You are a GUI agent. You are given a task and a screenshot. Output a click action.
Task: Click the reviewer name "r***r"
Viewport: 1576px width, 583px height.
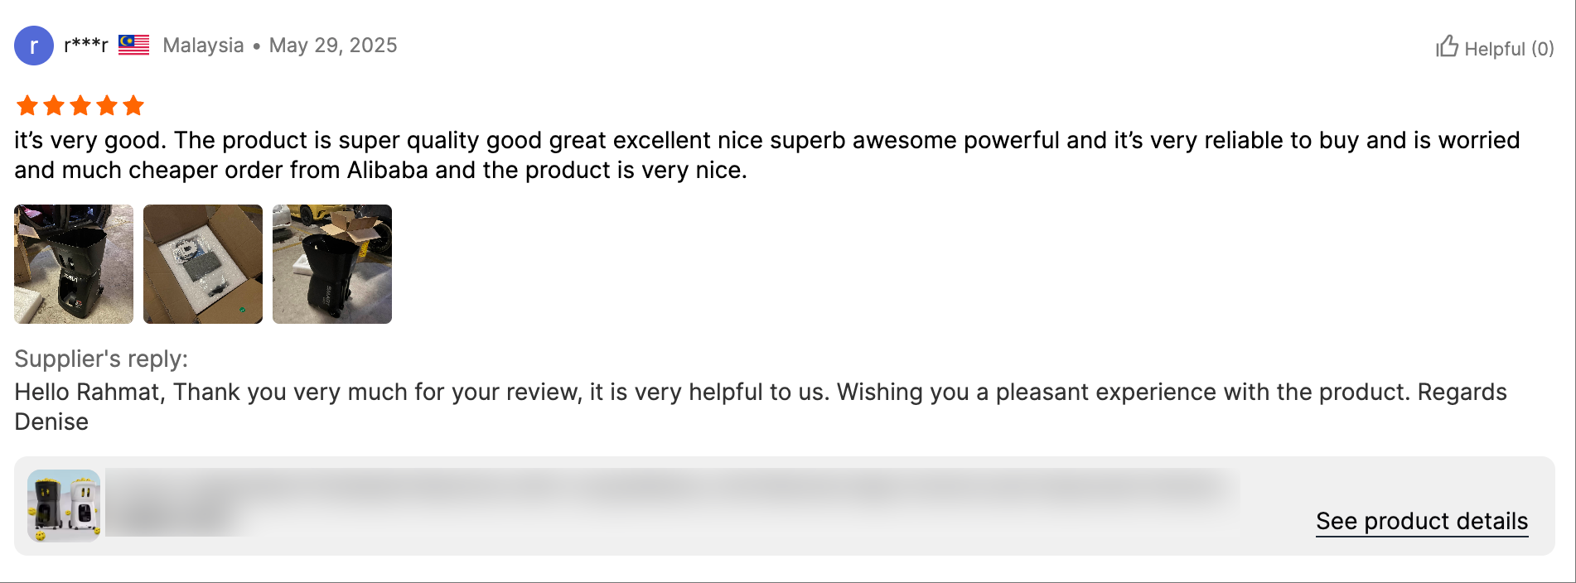[x=86, y=45]
